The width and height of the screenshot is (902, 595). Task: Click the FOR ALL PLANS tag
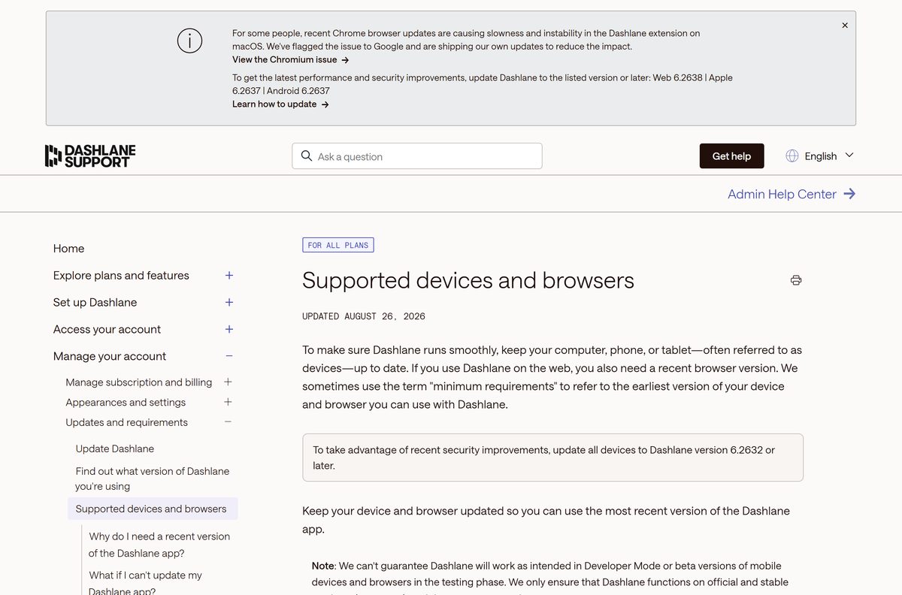click(337, 245)
